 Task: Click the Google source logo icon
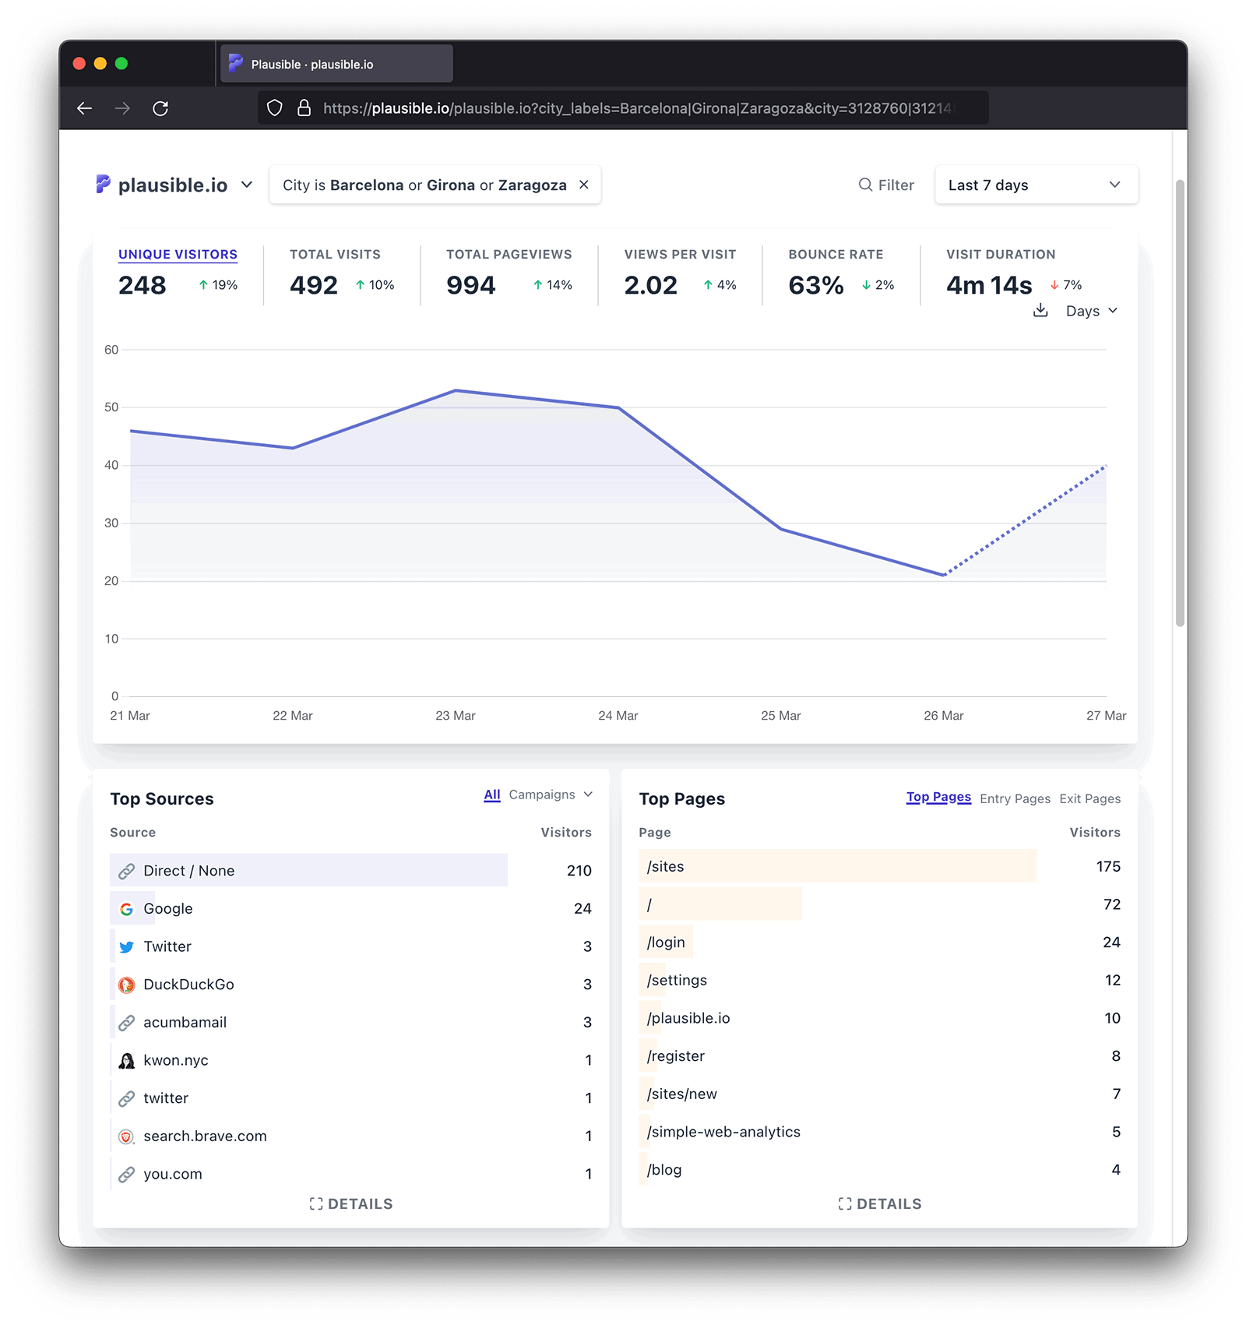point(126,909)
